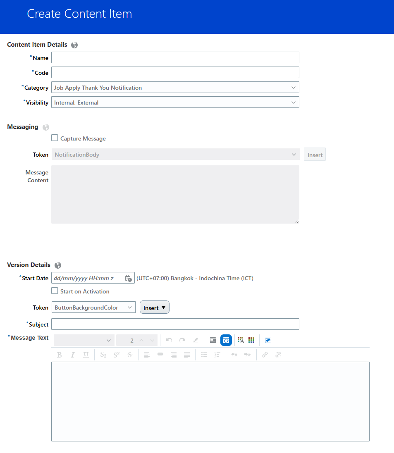
Task: Click the Code input field
Action: point(175,72)
